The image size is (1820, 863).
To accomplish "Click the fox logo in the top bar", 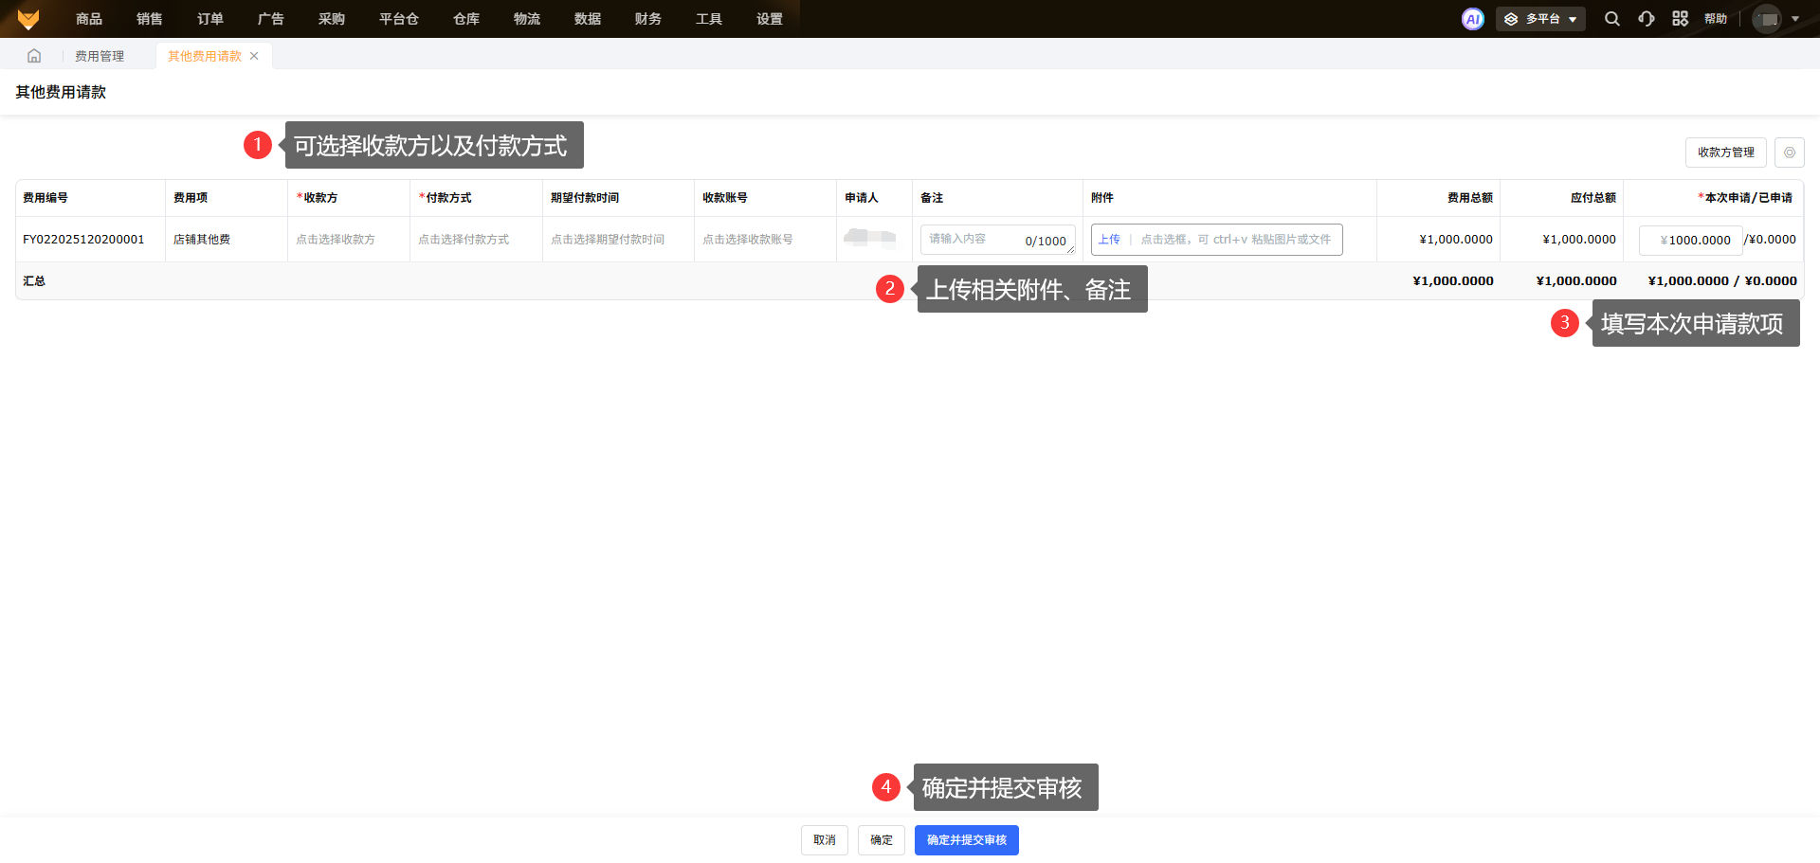I will point(28,19).
